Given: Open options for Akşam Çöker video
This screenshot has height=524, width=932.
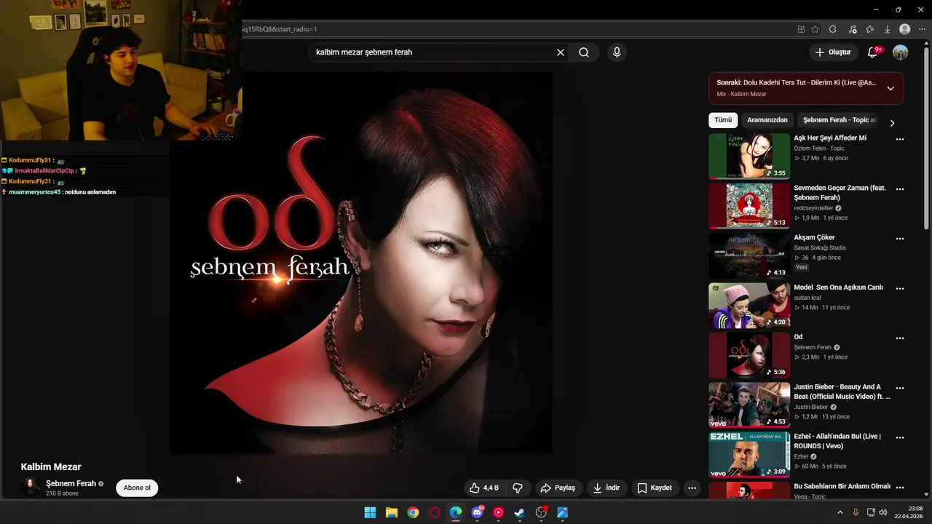Looking at the screenshot, I should [x=900, y=239].
